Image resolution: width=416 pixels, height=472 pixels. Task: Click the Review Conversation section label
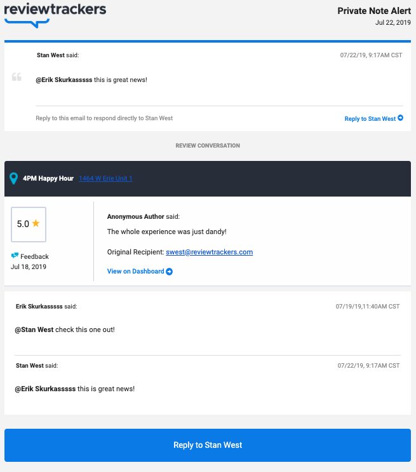(x=208, y=146)
